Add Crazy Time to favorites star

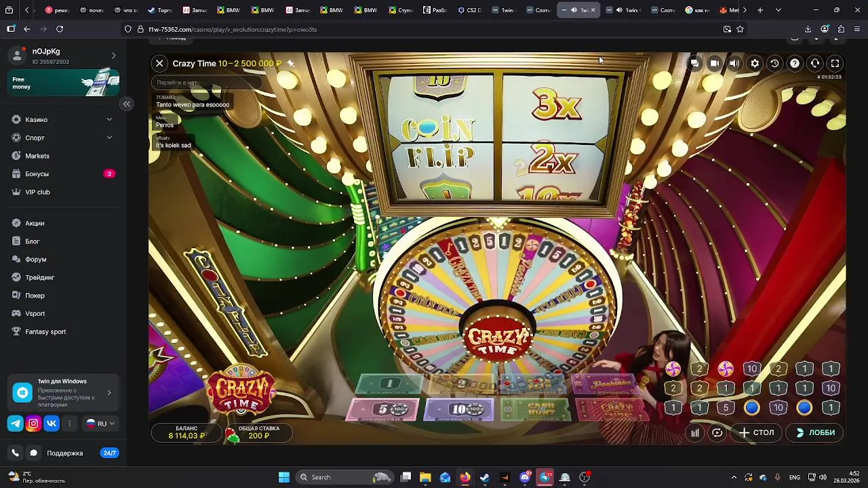[290, 63]
